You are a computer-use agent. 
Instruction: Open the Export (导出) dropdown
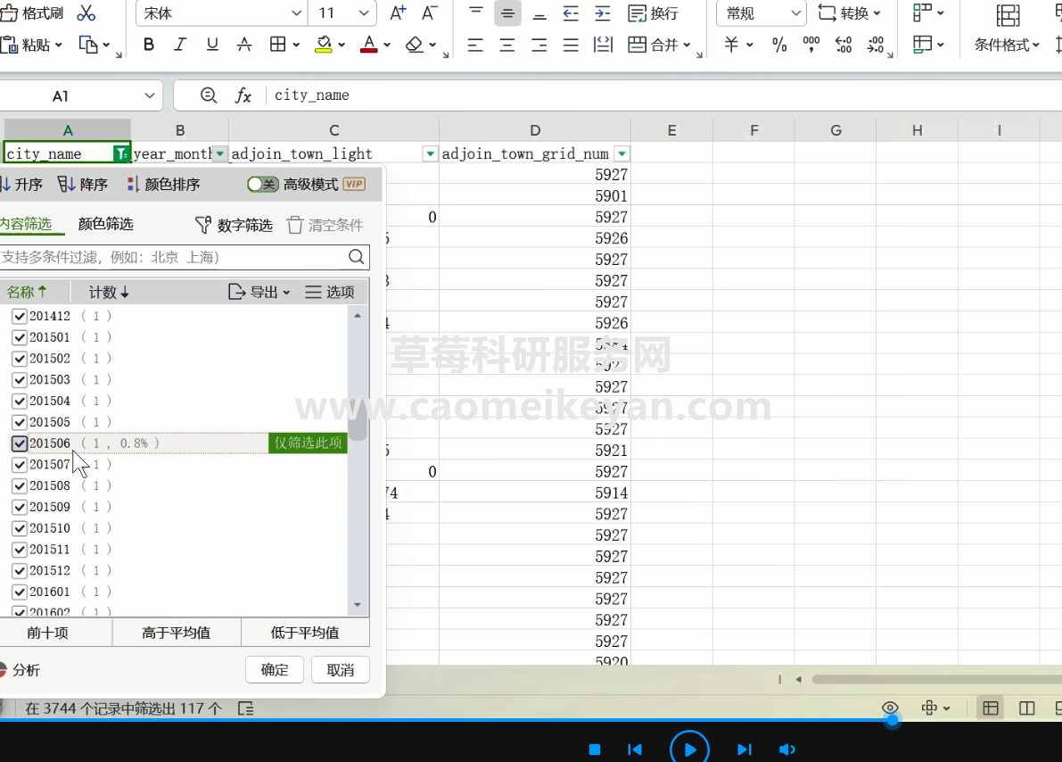(x=259, y=292)
